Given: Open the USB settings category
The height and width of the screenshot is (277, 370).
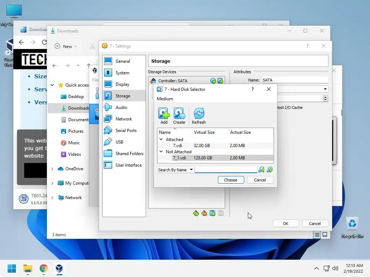Looking at the screenshot, I should (x=124, y=142).
